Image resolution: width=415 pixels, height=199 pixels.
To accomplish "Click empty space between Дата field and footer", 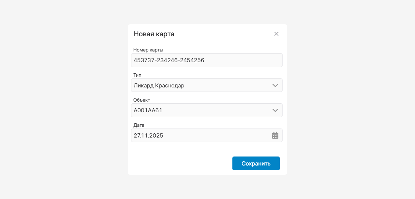I will 207,146.
